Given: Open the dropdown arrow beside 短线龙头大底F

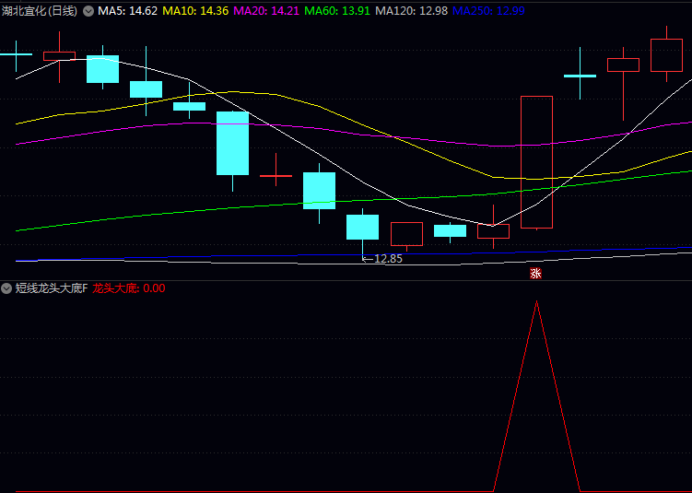Looking at the screenshot, I should tap(6, 288).
